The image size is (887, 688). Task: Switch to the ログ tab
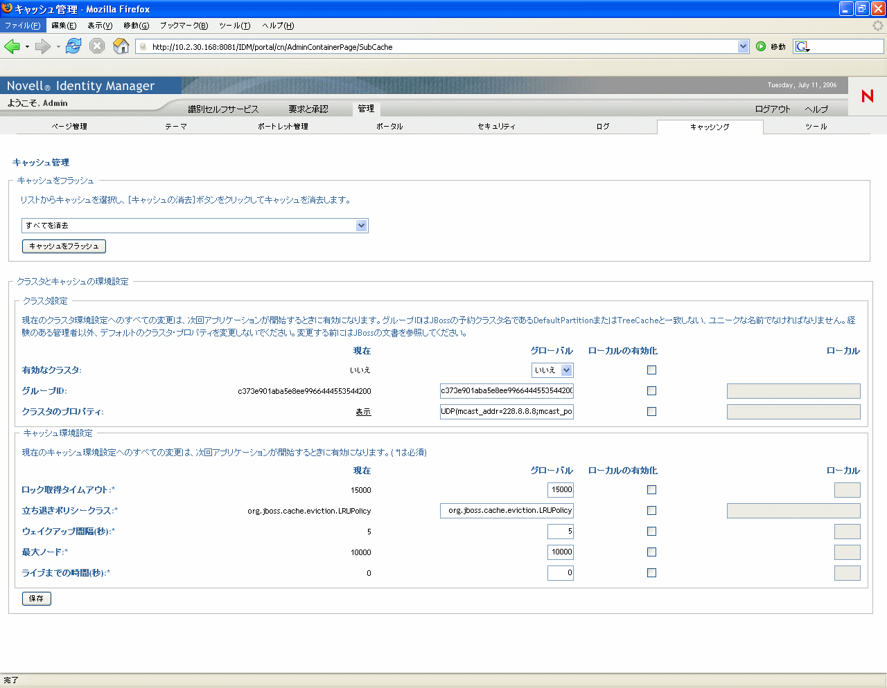point(603,127)
